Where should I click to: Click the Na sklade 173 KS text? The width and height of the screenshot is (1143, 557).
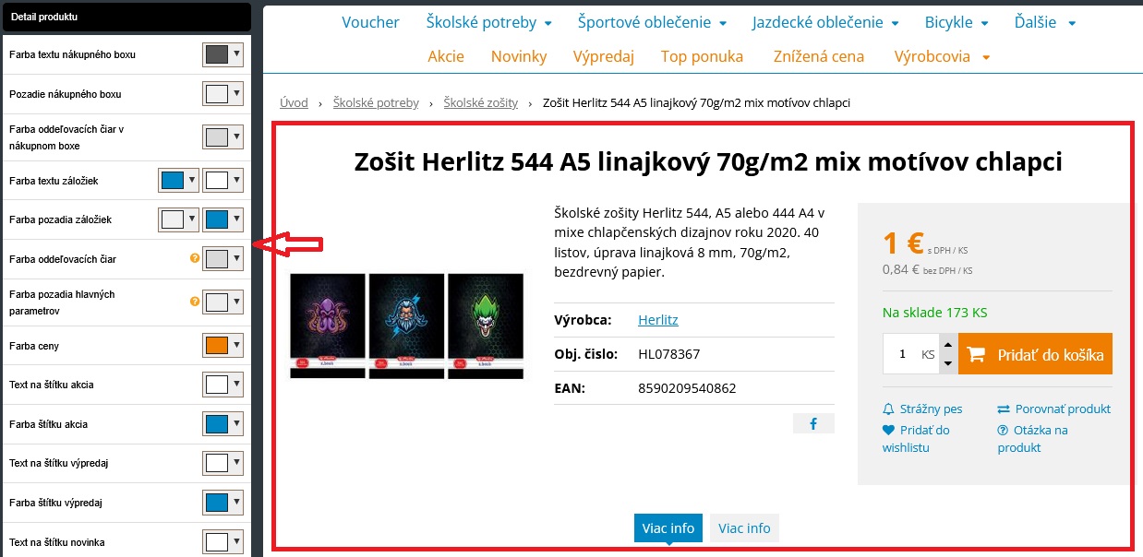point(934,313)
